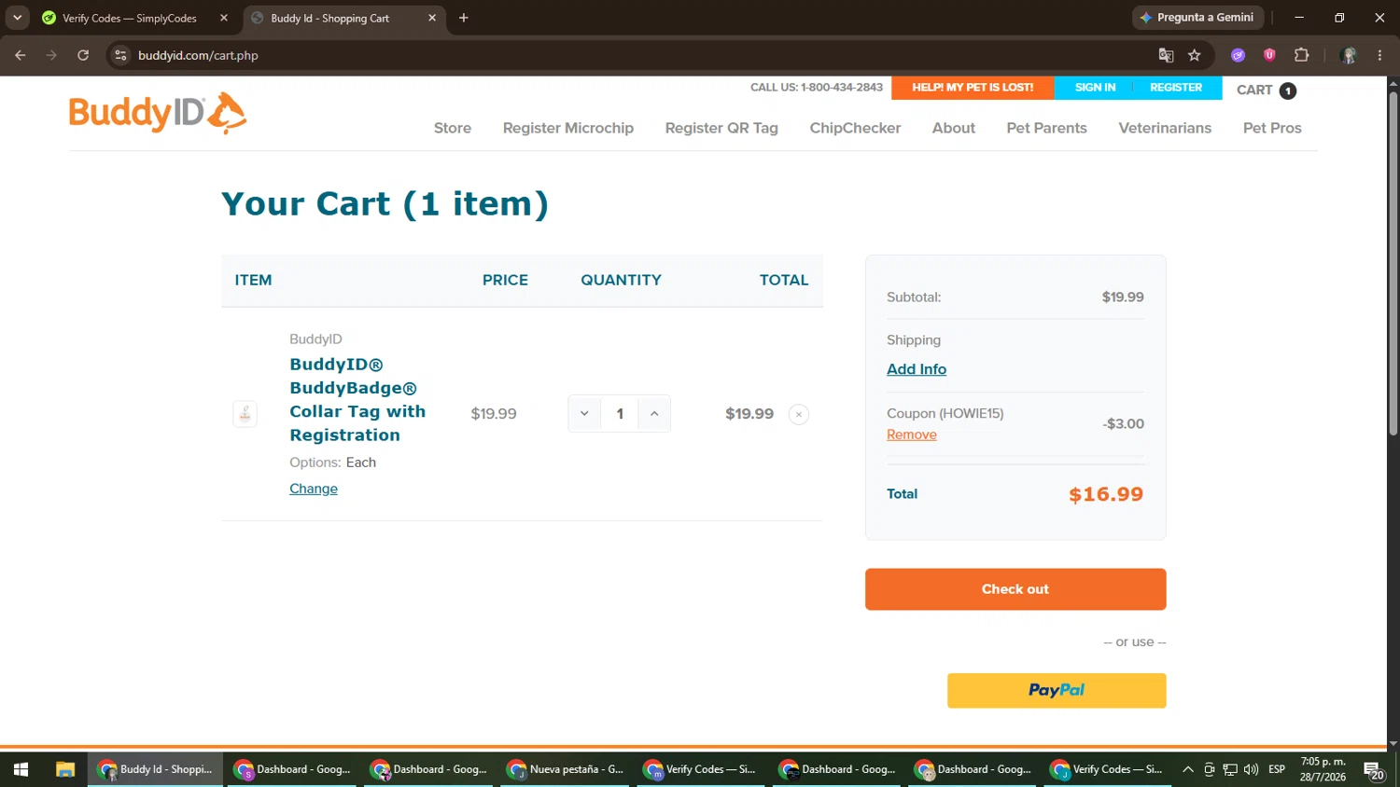The width and height of the screenshot is (1400, 787).
Task: Click the Check out button
Action: [x=1015, y=589]
